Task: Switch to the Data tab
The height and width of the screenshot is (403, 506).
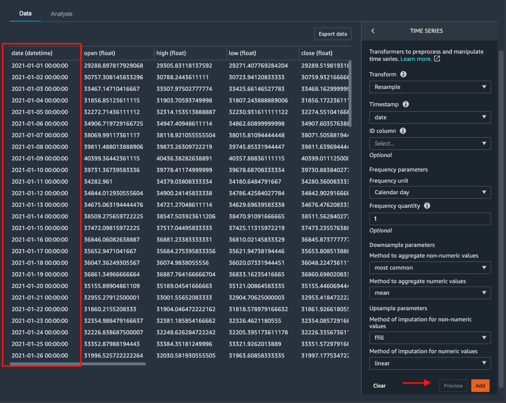Action: click(25, 14)
